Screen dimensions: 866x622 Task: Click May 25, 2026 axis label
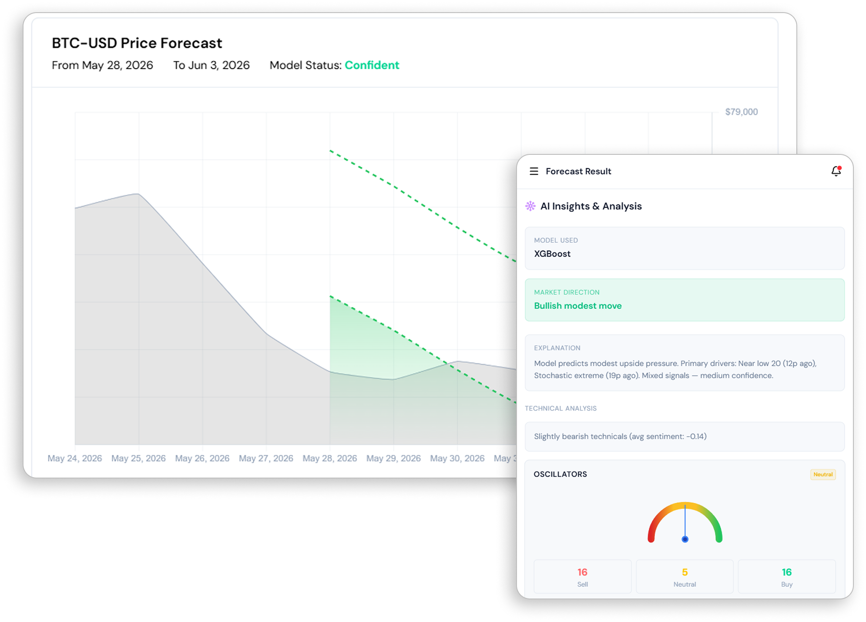[138, 458]
